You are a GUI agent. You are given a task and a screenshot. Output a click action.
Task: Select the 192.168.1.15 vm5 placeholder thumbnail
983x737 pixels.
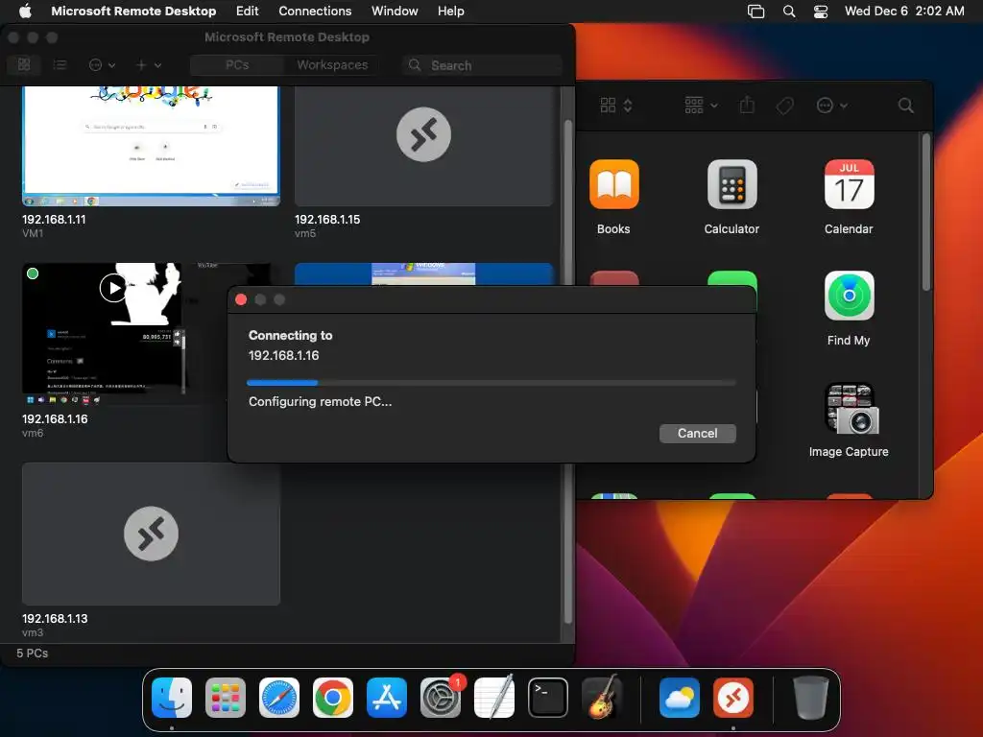tap(423, 146)
